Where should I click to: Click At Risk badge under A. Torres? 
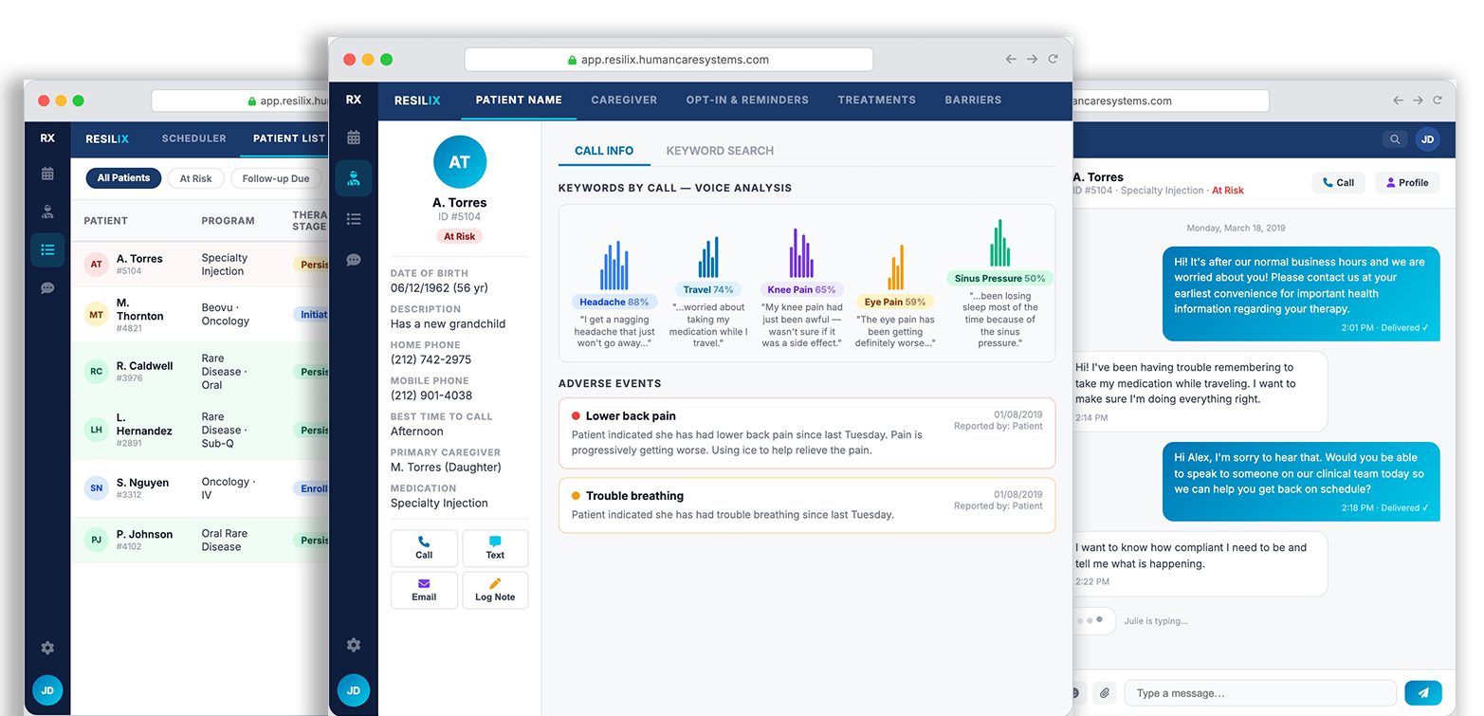click(460, 236)
